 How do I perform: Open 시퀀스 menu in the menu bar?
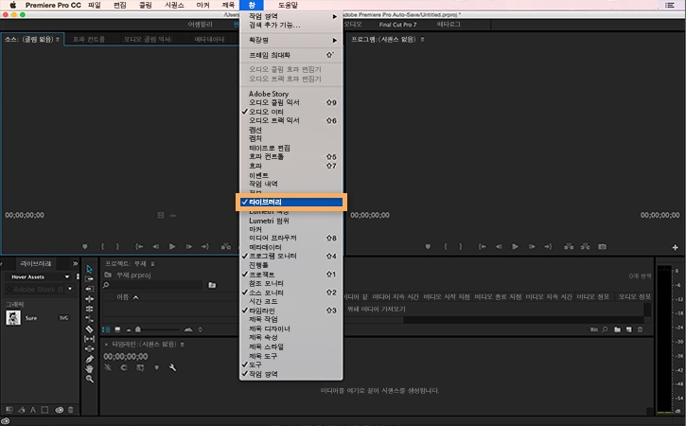tap(174, 5)
